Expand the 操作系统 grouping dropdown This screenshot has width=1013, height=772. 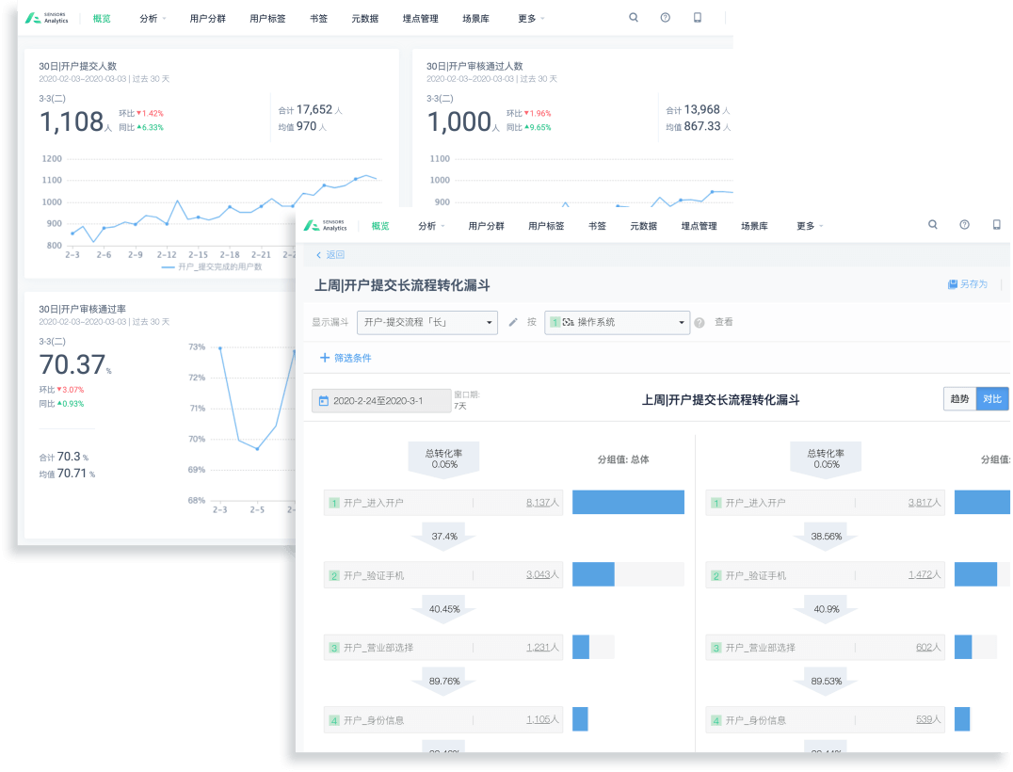[617, 322]
